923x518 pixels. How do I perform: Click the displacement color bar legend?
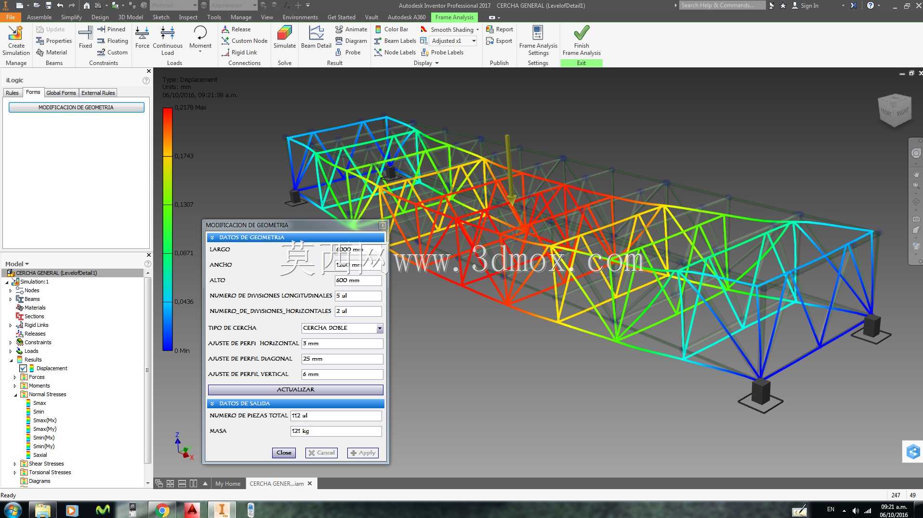click(168, 229)
